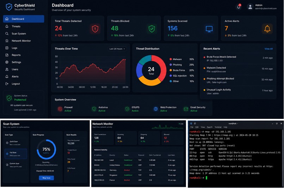Click the 8.8.8.8 United States row
The height and width of the screenshot is (189, 284).
click(137, 165)
